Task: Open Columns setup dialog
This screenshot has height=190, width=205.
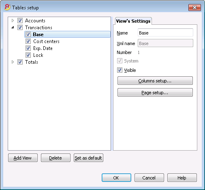Action: point(155,81)
